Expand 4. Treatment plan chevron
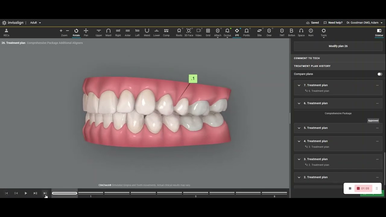 coord(299,141)
